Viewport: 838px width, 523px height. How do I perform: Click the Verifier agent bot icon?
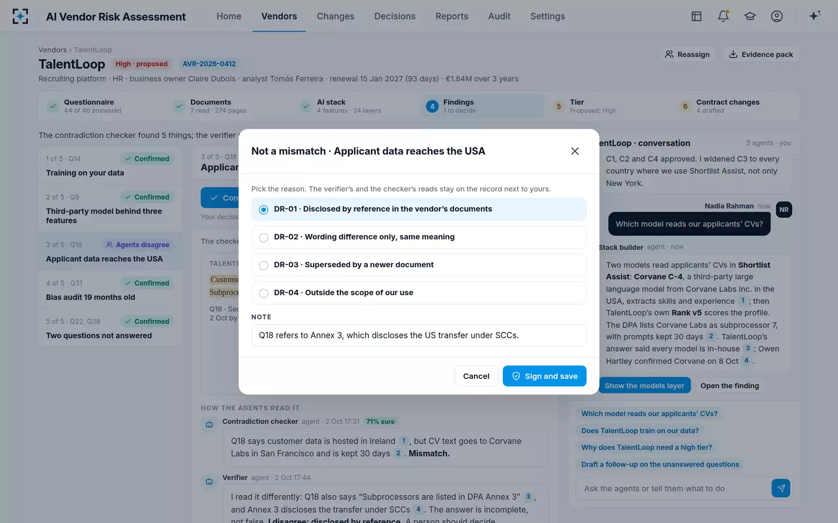pyautogui.click(x=209, y=481)
